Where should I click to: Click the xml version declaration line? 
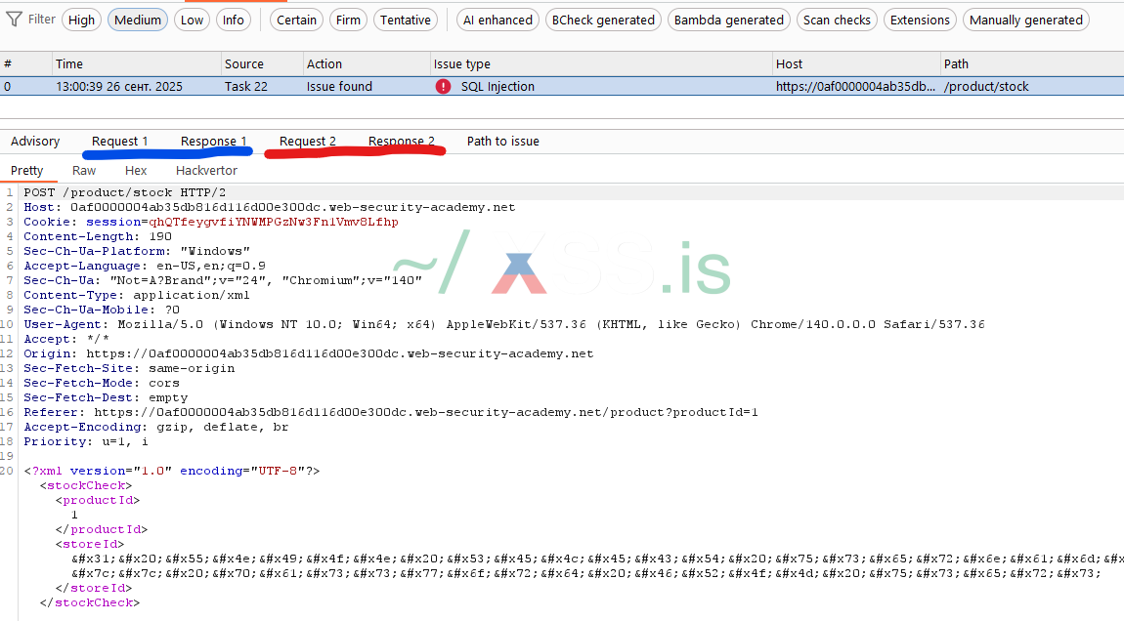(x=172, y=472)
